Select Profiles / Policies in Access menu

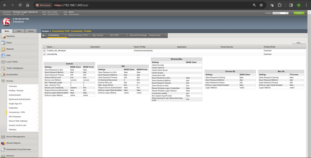click(x=16, y=91)
